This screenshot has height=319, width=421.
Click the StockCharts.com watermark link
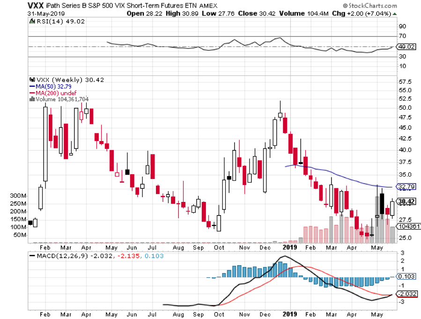369,6
